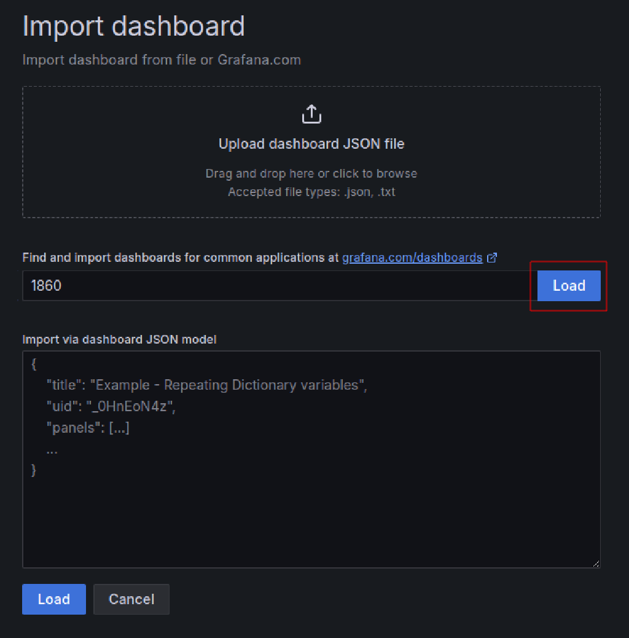The height and width of the screenshot is (638, 629).
Task: Click "Drag and drop here or click to browse"
Action: click(311, 173)
